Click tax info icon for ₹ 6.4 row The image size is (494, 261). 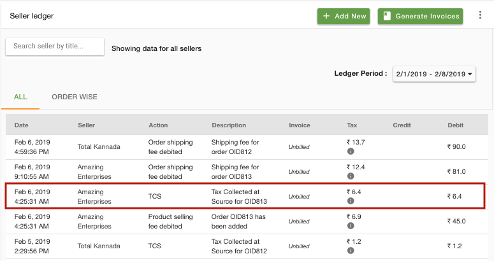(351, 201)
